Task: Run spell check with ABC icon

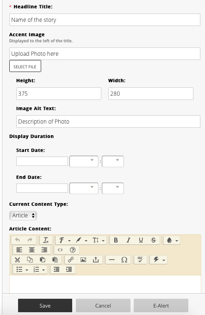Action: coord(140,260)
